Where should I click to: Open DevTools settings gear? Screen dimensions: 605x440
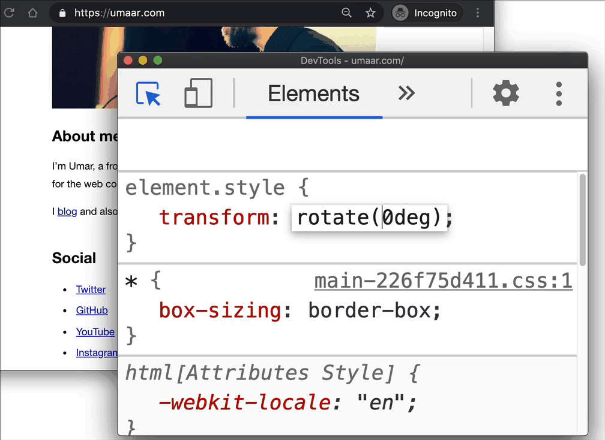click(506, 94)
